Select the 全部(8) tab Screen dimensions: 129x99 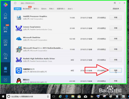click(18, 9)
